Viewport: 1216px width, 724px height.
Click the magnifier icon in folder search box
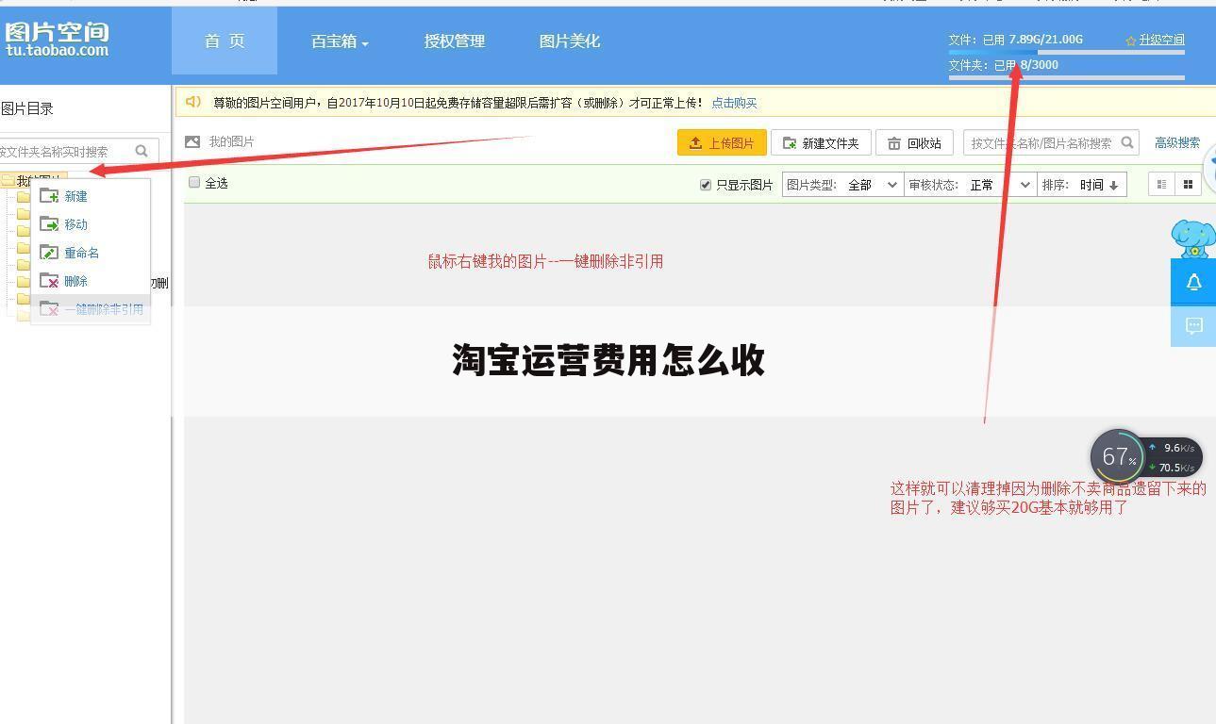click(142, 151)
